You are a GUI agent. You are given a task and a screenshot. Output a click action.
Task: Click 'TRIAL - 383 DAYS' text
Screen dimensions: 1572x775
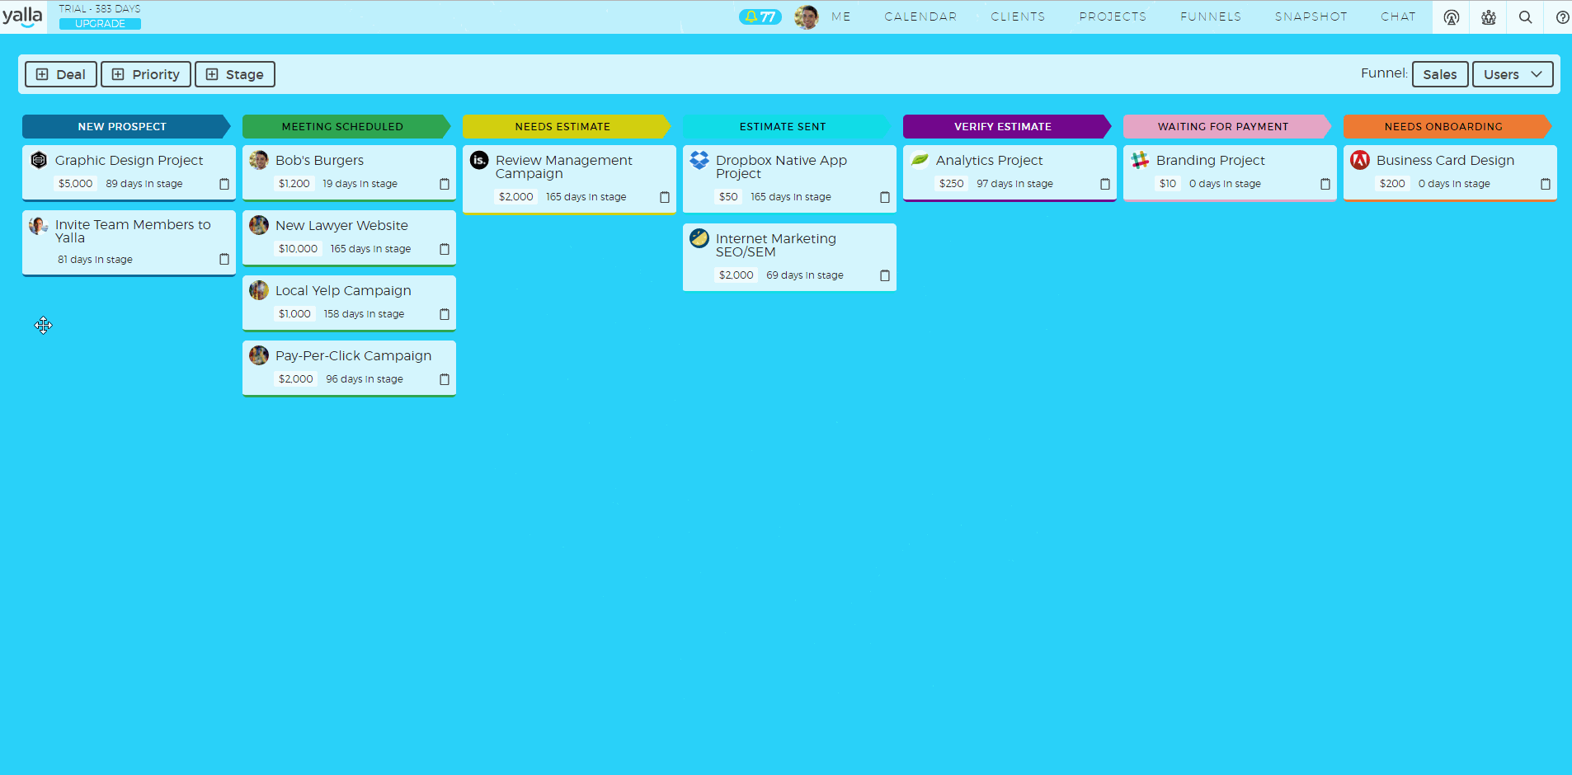(x=100, y=8)
